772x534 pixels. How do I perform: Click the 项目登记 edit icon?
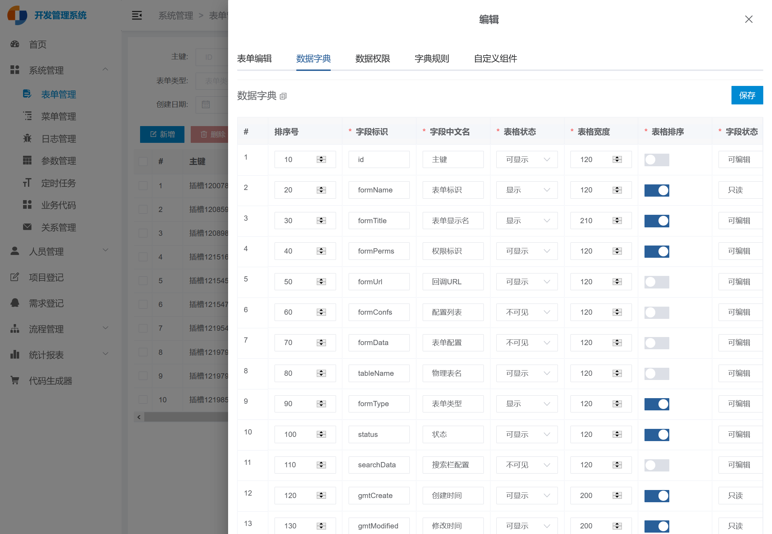15,277
